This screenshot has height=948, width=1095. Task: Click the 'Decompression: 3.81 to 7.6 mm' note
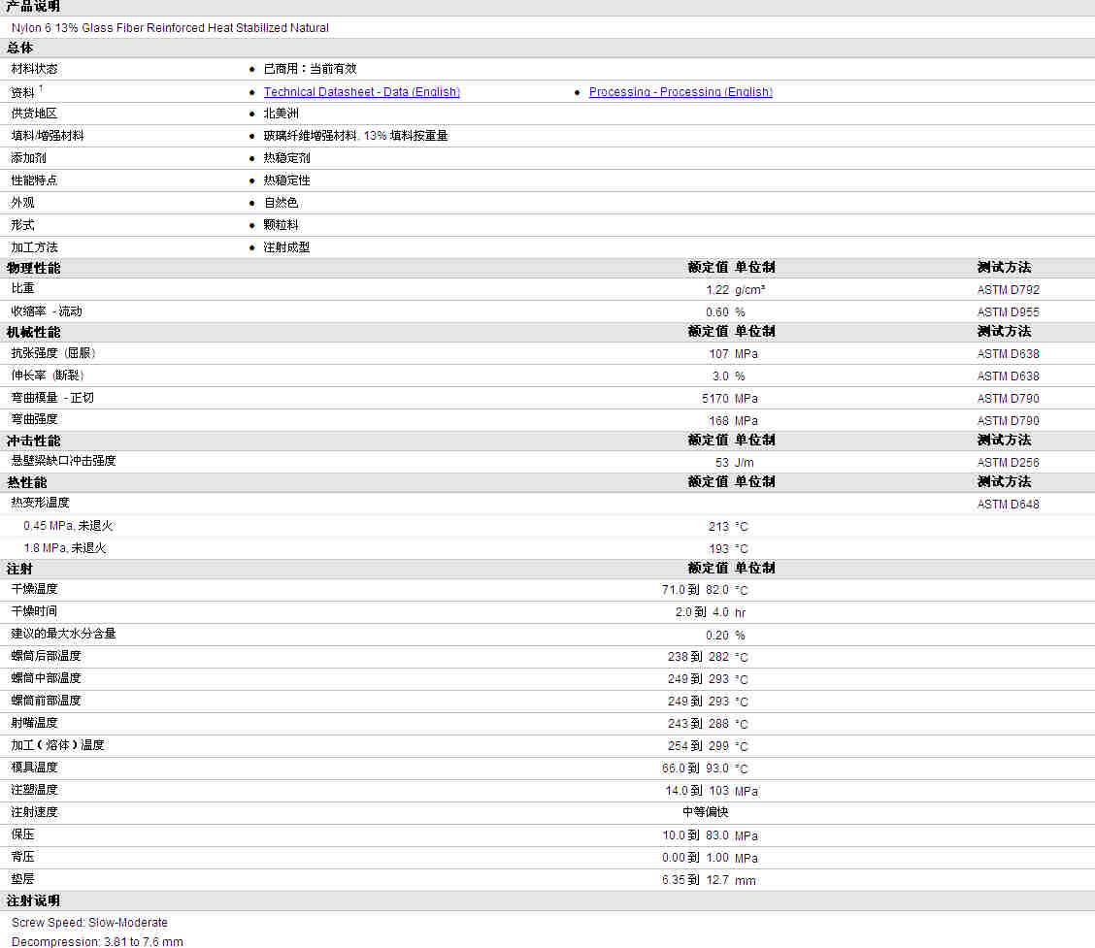97,942
